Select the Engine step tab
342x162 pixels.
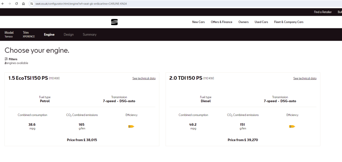(x=49, y=34)
